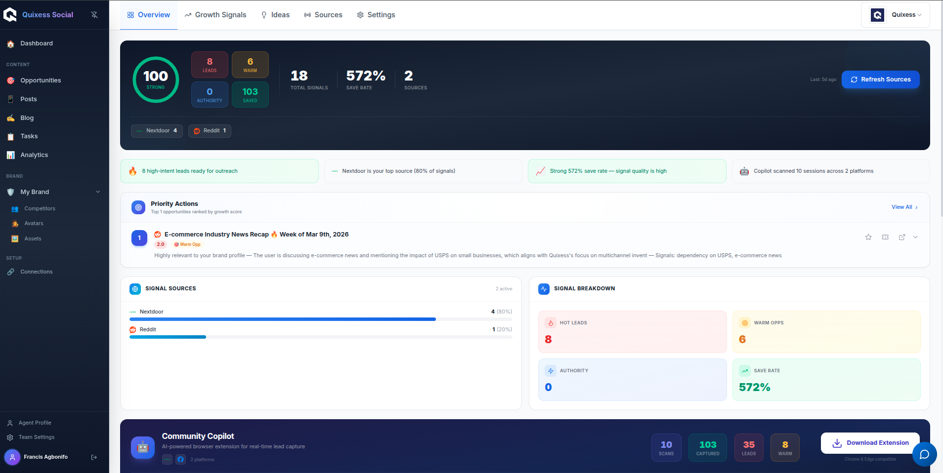Open the E-commerce recap in external link
The image size is (943, 473).
pos(902,237)
